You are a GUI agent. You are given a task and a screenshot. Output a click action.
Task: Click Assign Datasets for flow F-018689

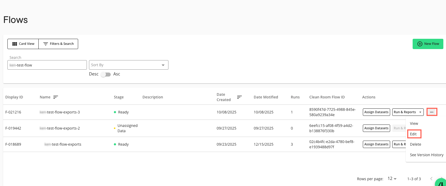[x=376, y=144]
